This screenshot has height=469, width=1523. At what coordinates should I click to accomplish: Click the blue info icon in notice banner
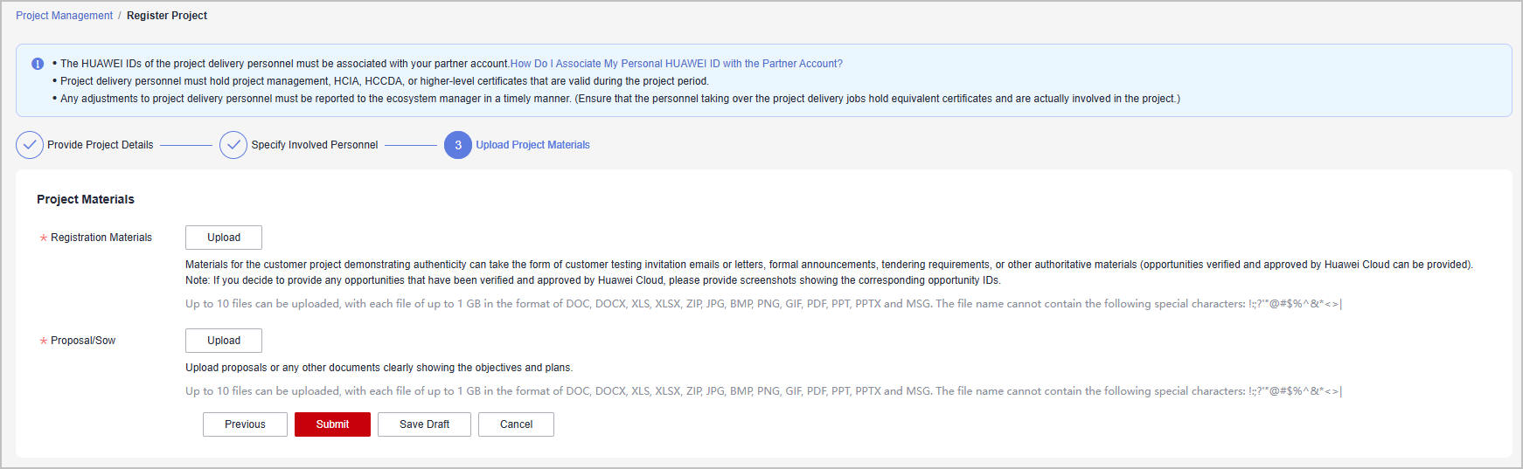(38, 64)
